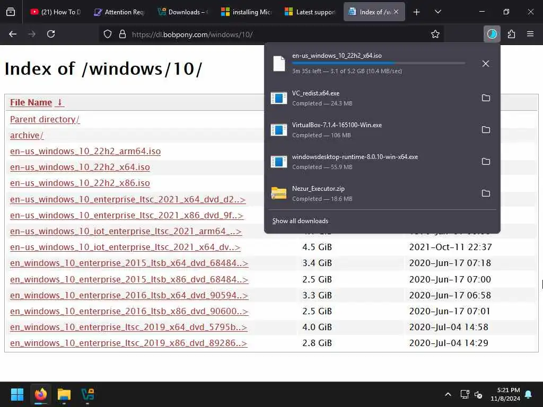Switch to the Downloads tab
The width and height of the screenshot is (543, 407).
point(182,12)
